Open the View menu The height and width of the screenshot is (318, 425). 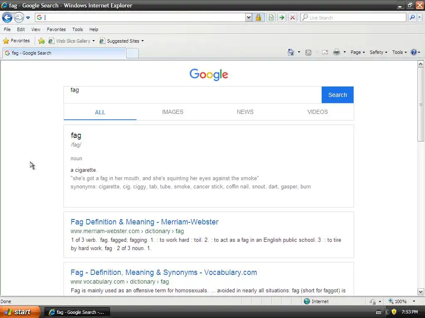[36, 29]
